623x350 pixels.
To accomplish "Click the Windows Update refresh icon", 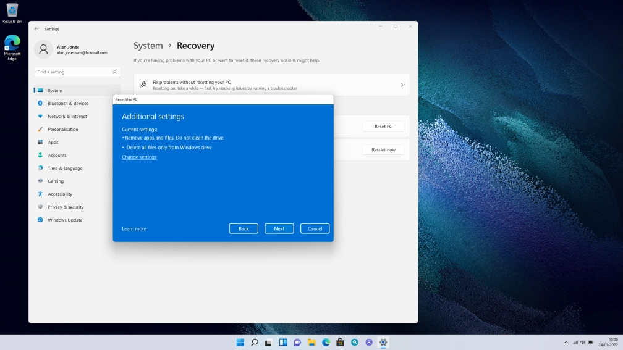I will 40,220.
